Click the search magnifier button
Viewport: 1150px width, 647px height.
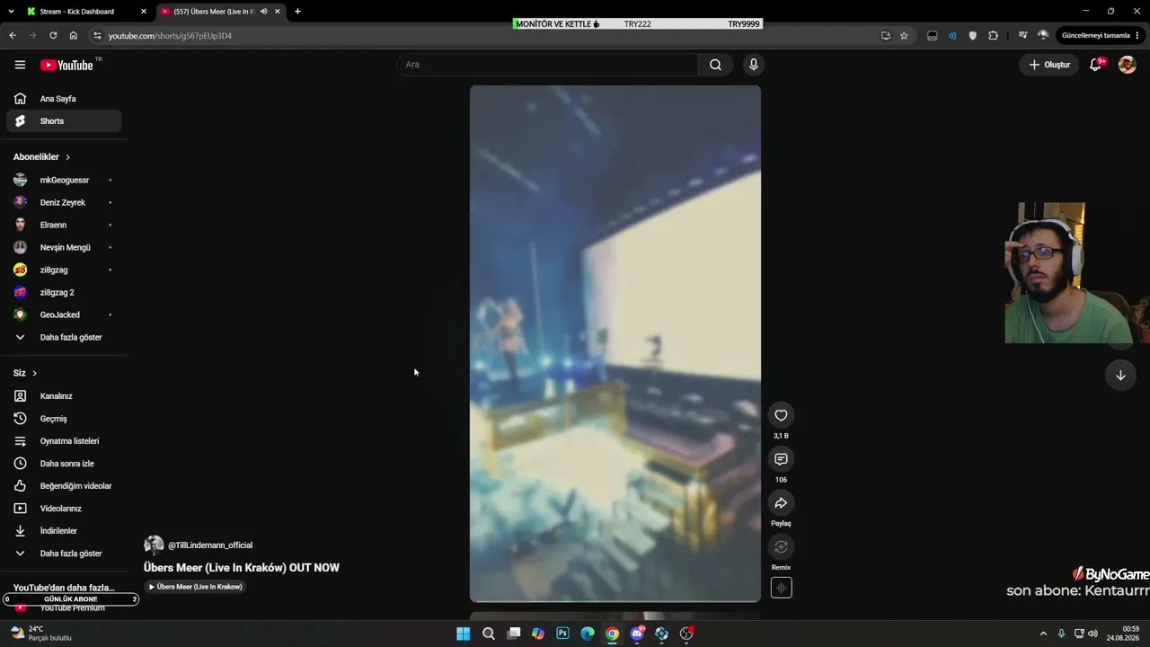[x=715, y=65]
